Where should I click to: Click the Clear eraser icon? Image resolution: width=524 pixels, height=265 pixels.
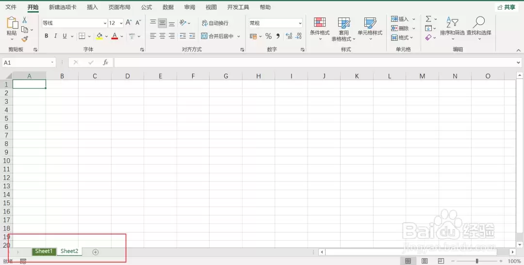[428, 38]
